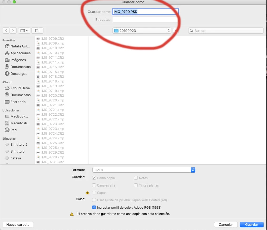The image size is (267, 230).
Task: Go forward with the right chevron button
Action: click(x=13, y=31)
